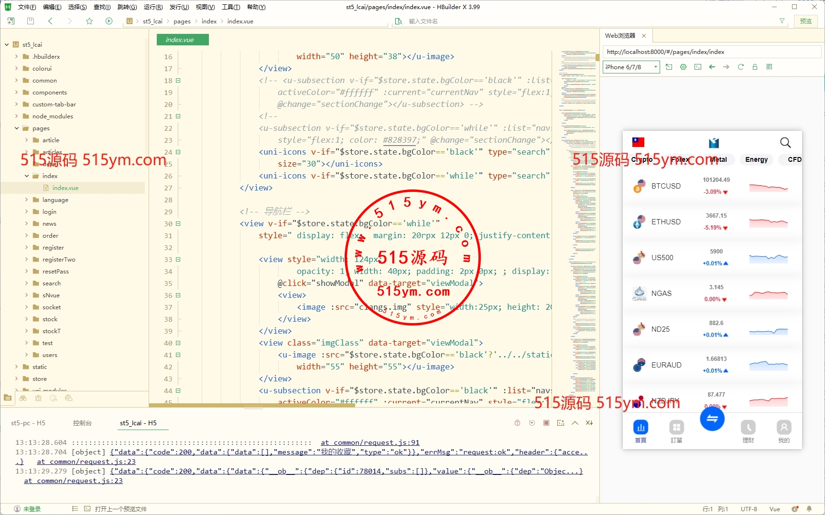This screenshot has width=825, height=515.
Task: Stop the running st5_lcai console process
Action: (546, 423)
